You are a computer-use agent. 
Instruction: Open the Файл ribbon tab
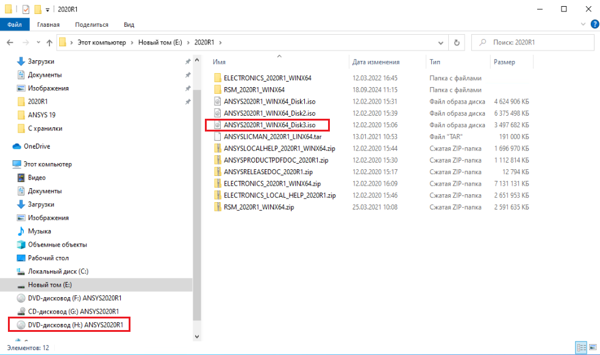pos(15,24)
